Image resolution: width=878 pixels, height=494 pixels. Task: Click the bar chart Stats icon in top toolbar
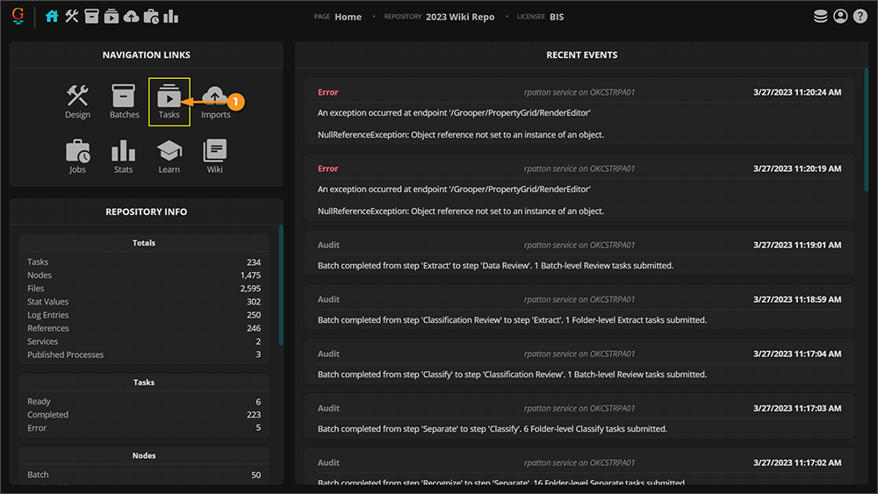[171, 16]
